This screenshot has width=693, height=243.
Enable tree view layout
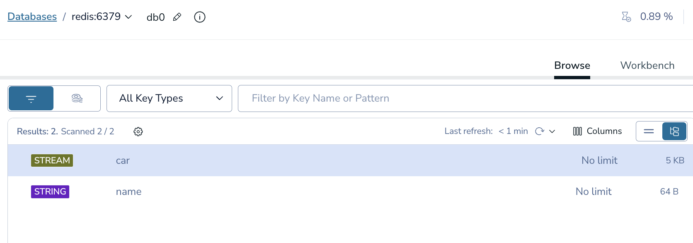674,131
